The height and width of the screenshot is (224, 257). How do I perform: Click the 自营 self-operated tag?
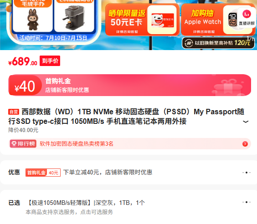(x=14, y=112)
